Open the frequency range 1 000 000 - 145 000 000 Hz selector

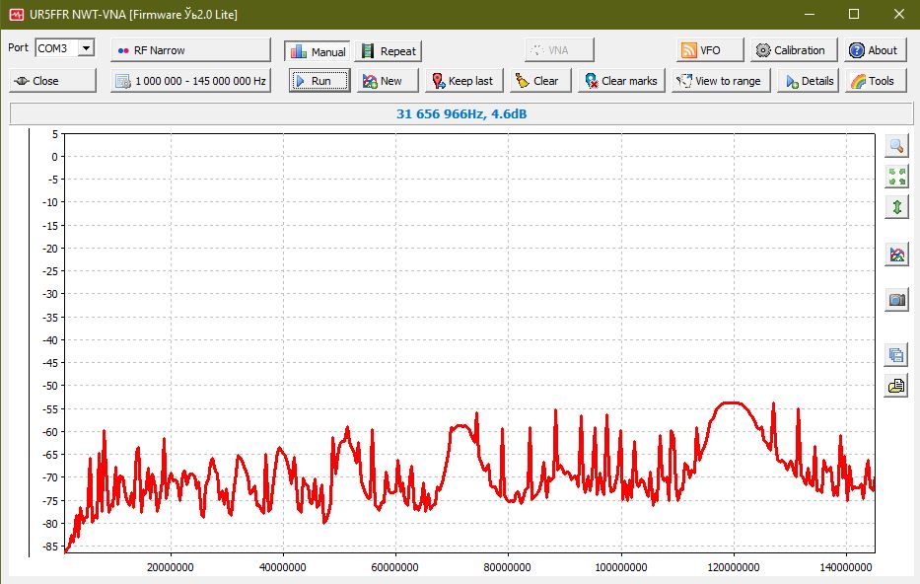[190, 81]
